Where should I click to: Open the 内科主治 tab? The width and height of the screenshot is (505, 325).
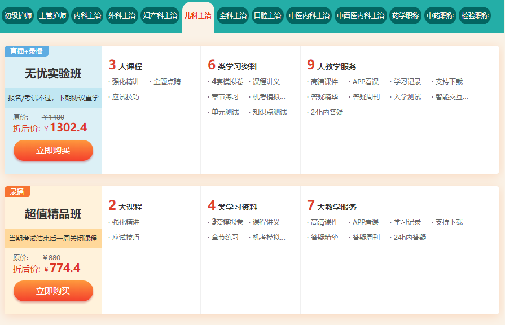87,16
